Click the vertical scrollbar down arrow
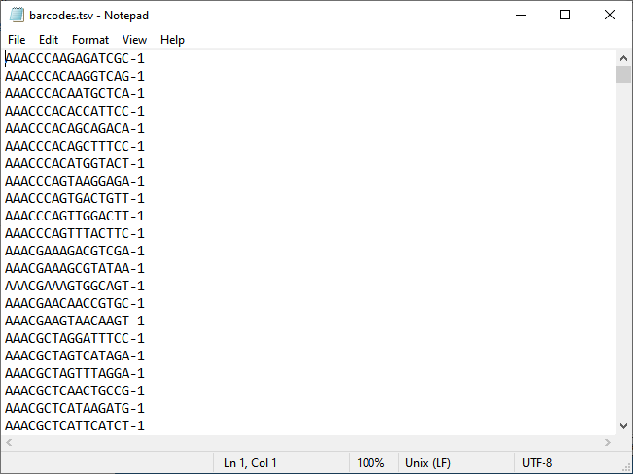This screenshot has height=474, width=633. coord(623,426)
